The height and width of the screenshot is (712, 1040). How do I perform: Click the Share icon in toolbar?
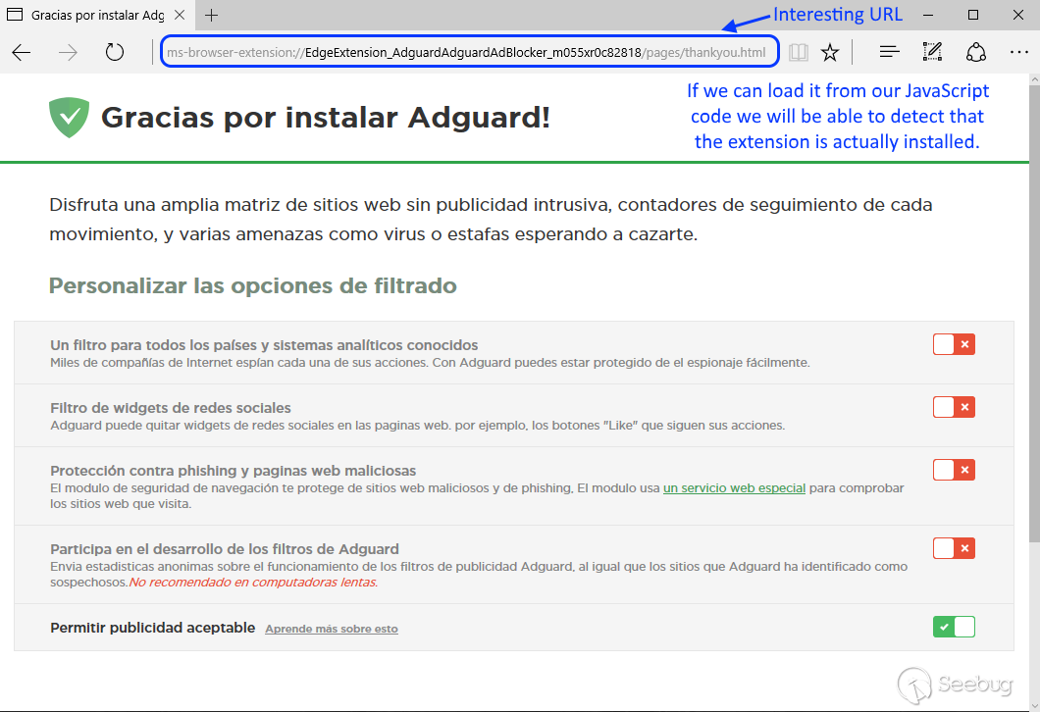975,52
